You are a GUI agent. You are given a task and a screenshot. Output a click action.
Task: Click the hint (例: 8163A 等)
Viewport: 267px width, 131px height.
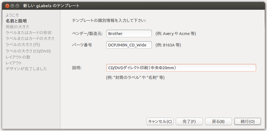(168, 45)
